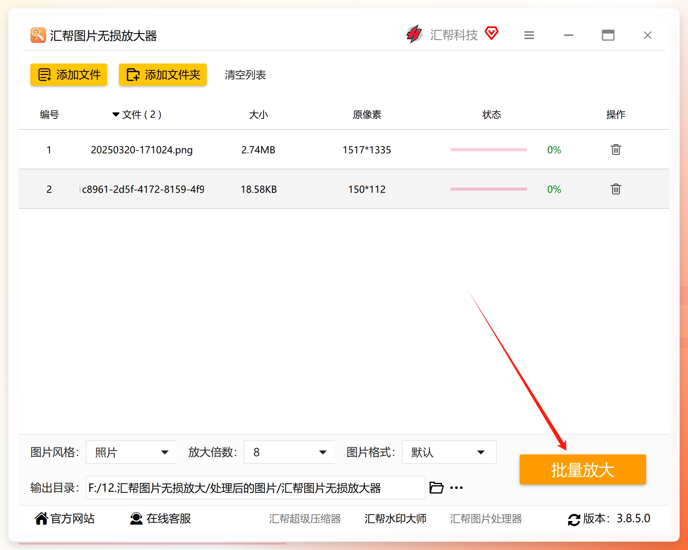Viewport: 688px width, 550px height.
Task: Click progress bar of 20250320-171024.png
Action: tap(489, 150)
